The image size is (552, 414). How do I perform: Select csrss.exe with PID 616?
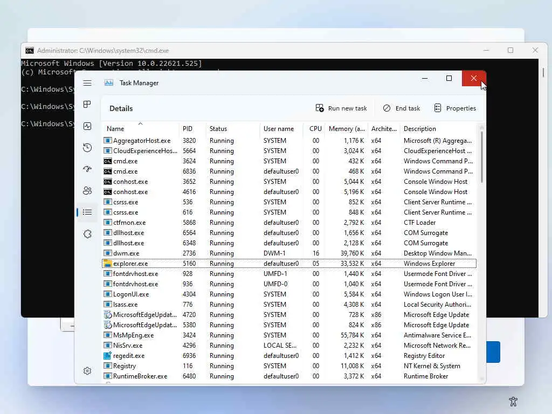pos(289,212)
